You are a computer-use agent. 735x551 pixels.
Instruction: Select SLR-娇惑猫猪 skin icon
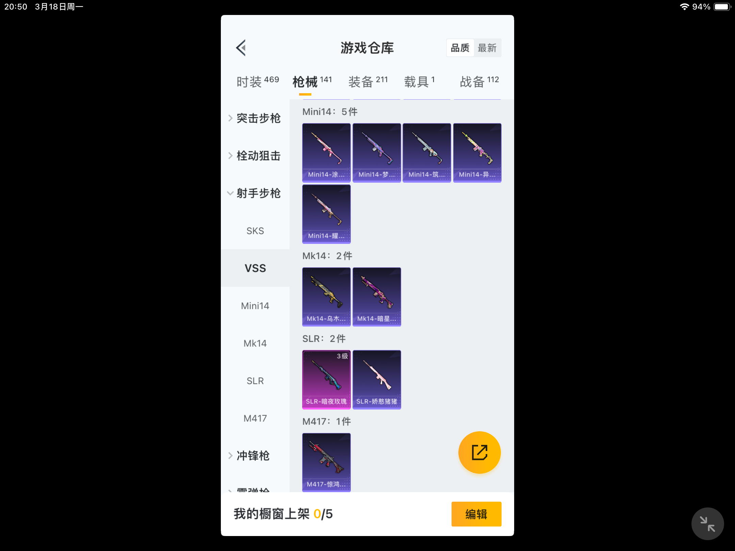376,379
